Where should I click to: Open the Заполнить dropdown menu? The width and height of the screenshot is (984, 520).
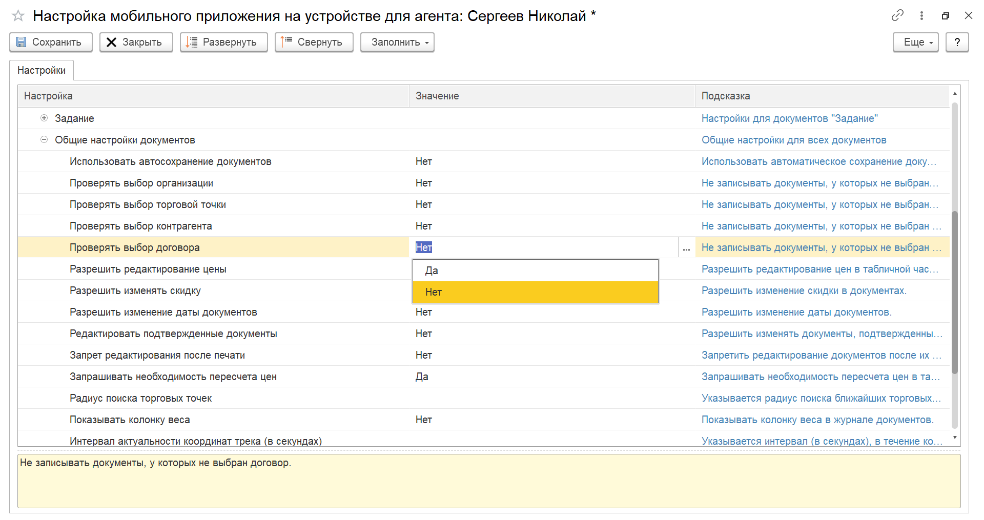[x=397, y=42]
